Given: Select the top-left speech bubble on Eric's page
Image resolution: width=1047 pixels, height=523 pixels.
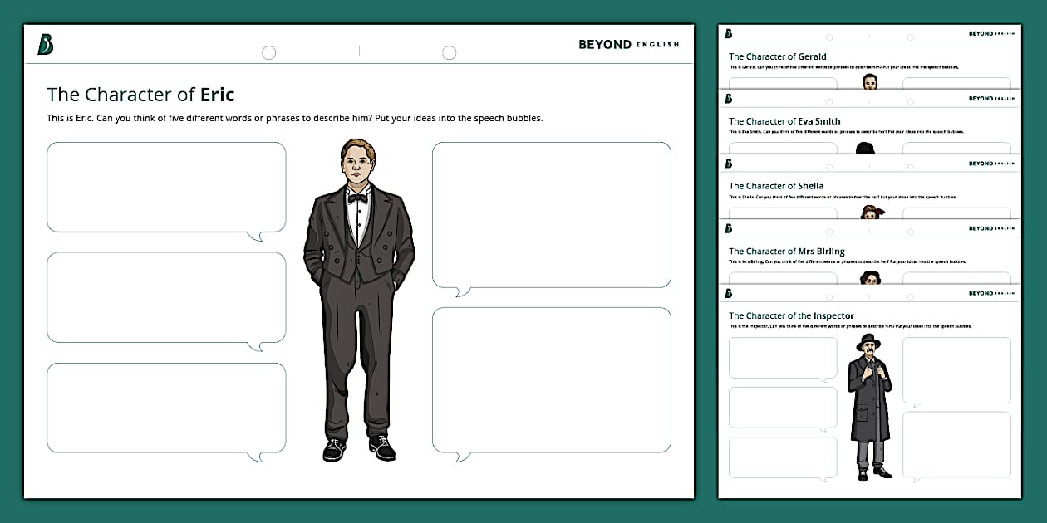Looking at the screenshot, I should click(x=166, y=187).
